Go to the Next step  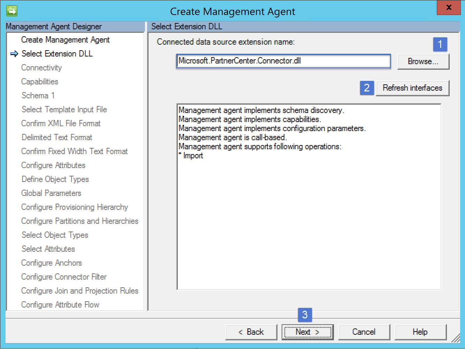tap(307, 332)
